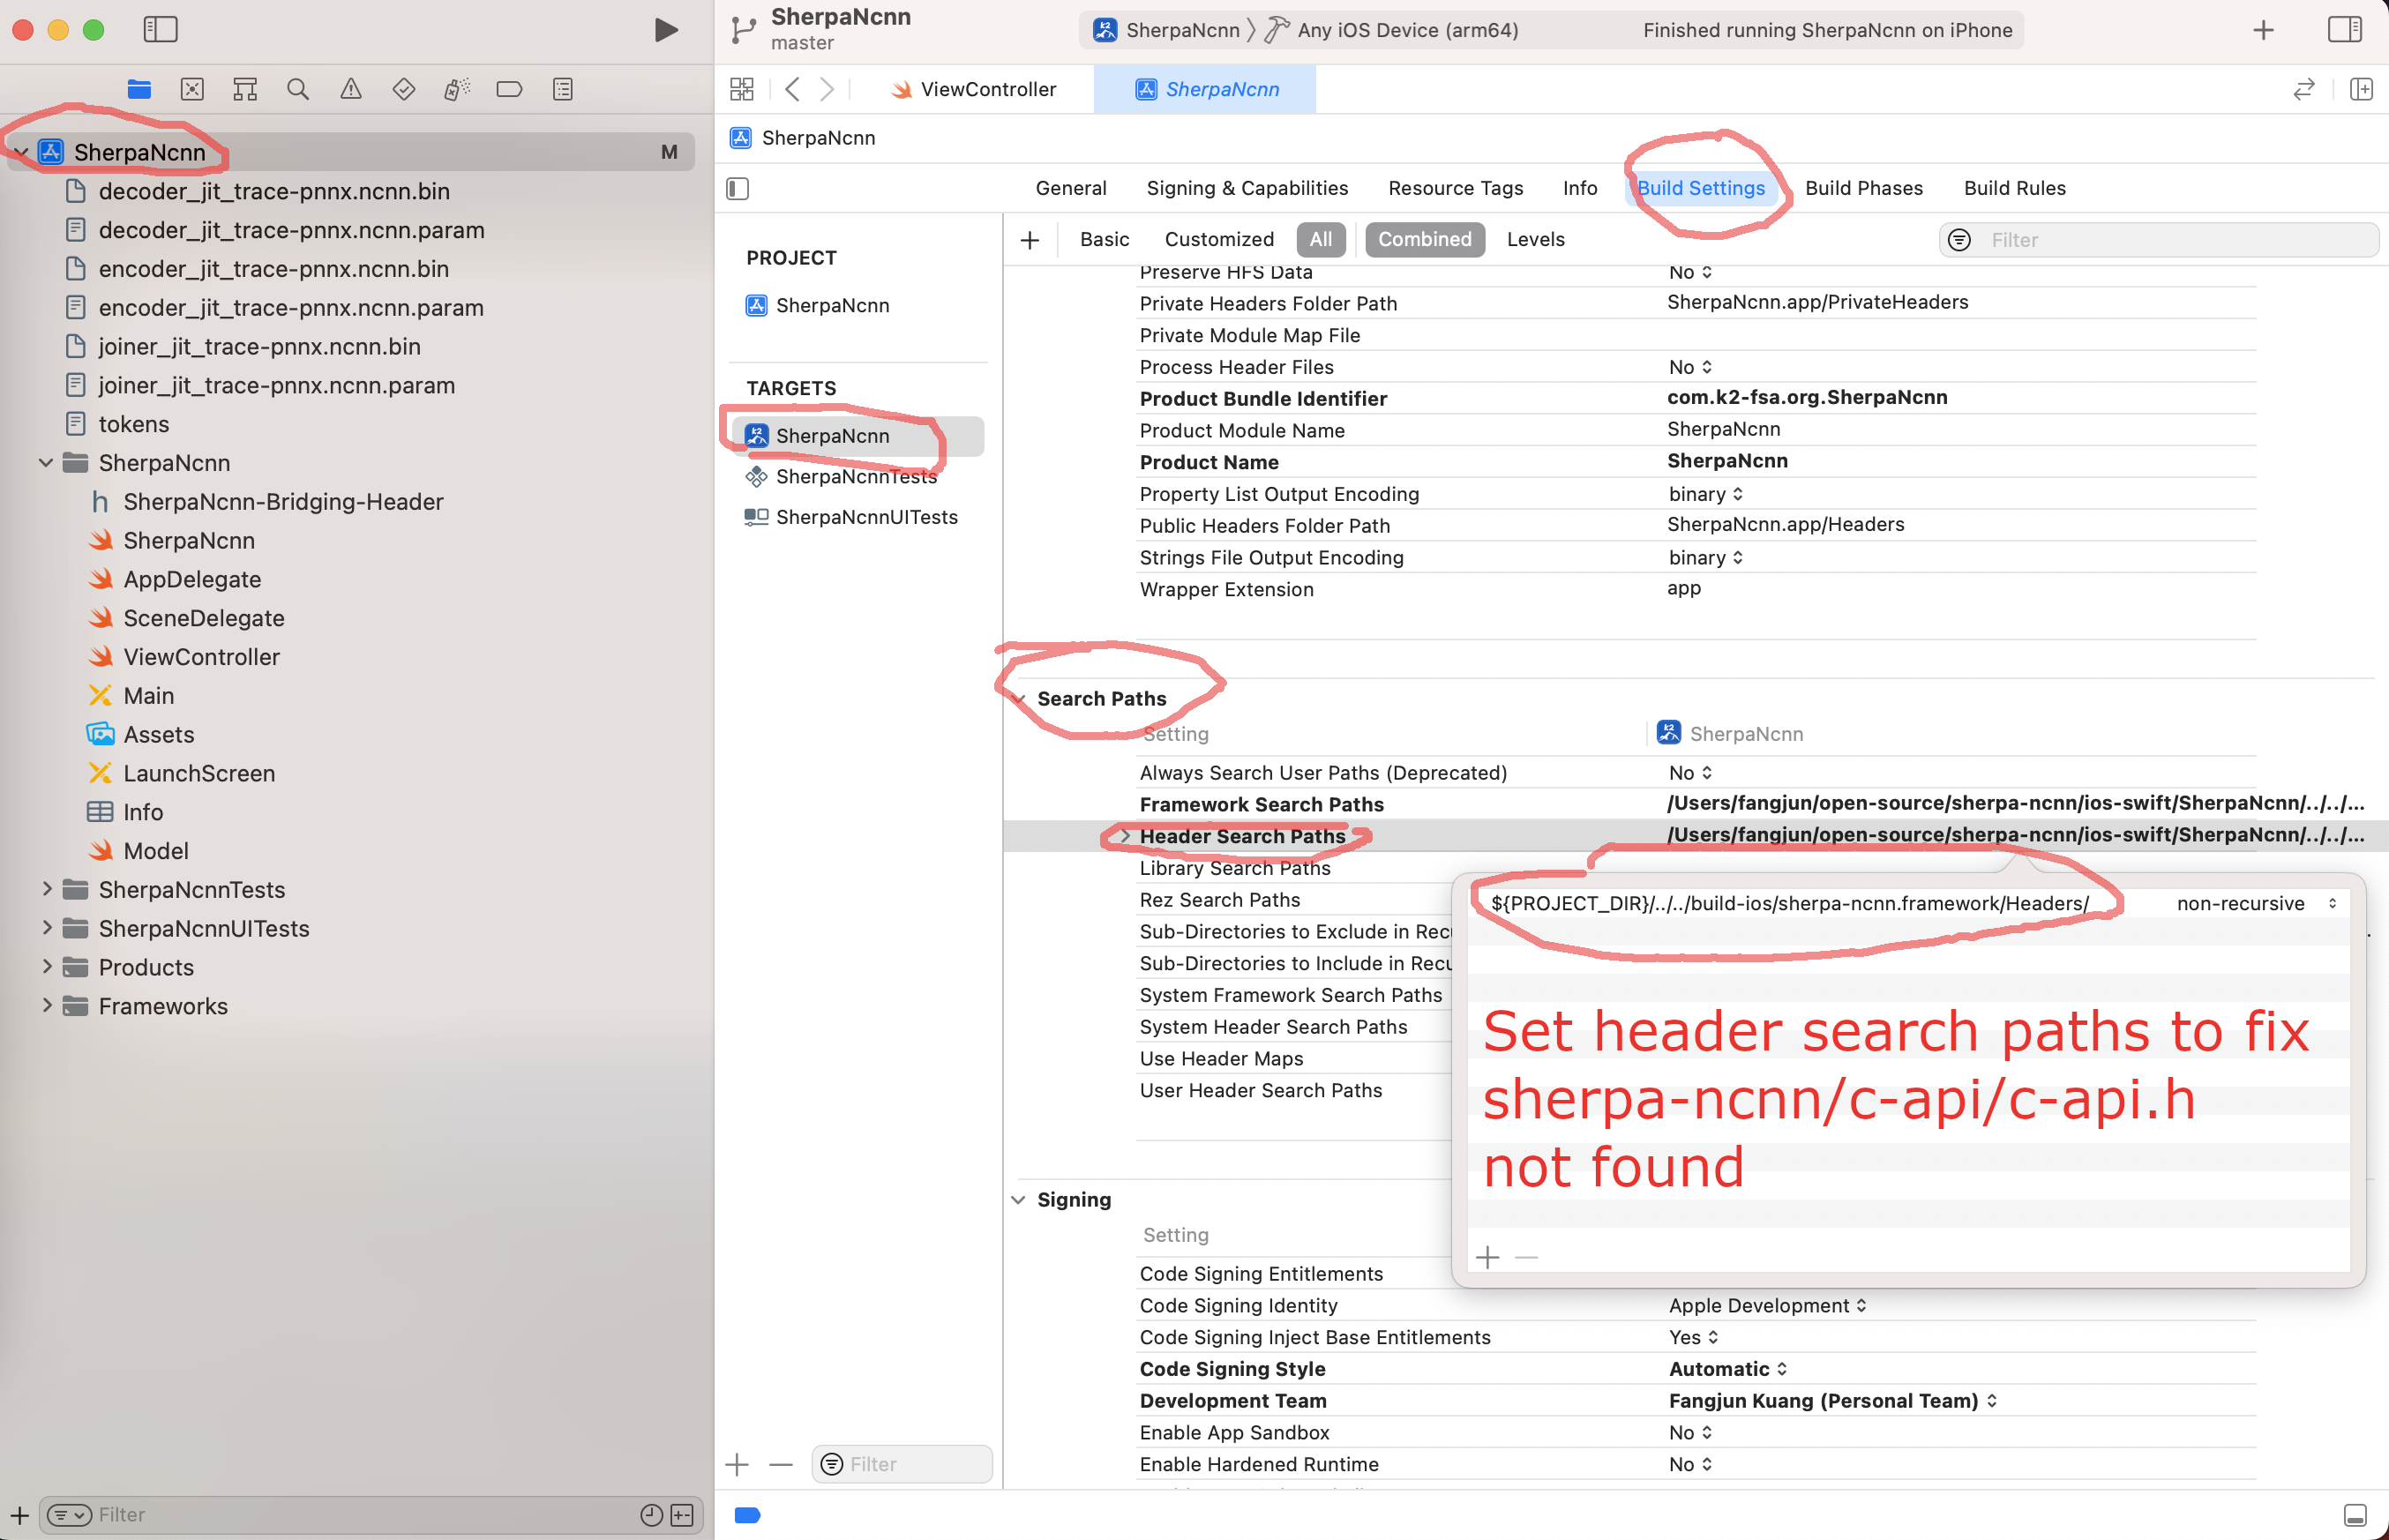The height and width of the screenshot is (1540, 2389).
Task: Switch to the Build Rules tab
Action: click(2014, 188)
